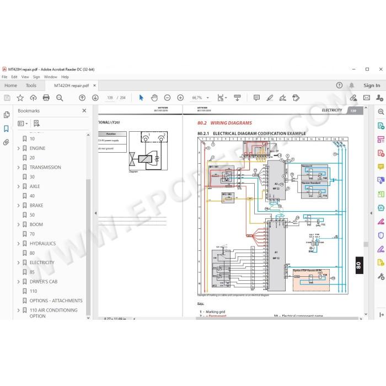Click the page number input field
The width and height of the screenshot is (386, 386).
110,98
